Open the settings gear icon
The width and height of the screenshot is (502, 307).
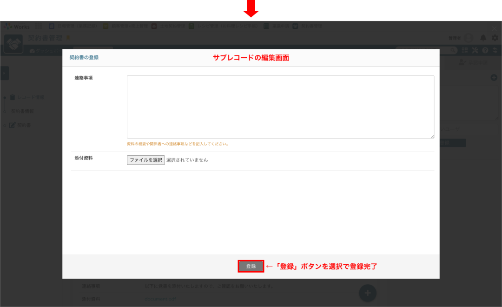(495, 38)
